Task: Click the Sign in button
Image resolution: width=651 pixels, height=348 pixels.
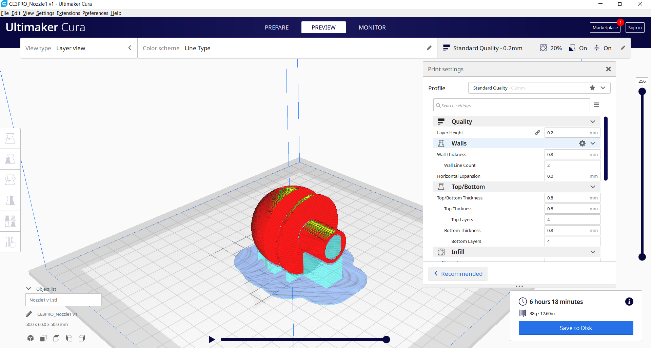Action: click(x=635, y=27)
